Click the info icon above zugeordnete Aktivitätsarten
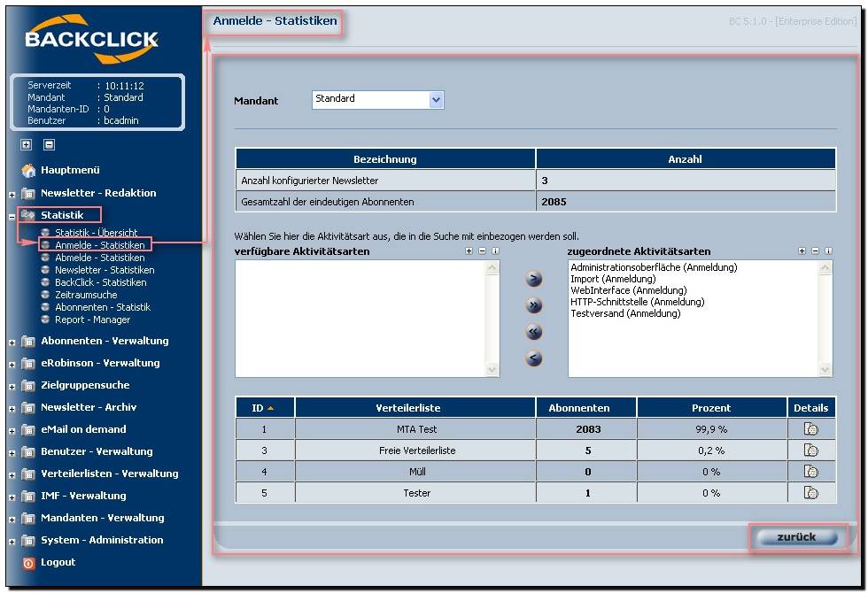 [x=829, y=251]
